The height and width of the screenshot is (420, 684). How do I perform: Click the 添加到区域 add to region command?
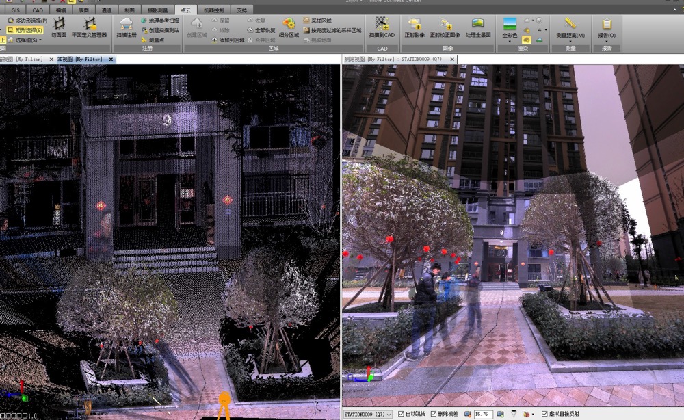coord(228,40)
